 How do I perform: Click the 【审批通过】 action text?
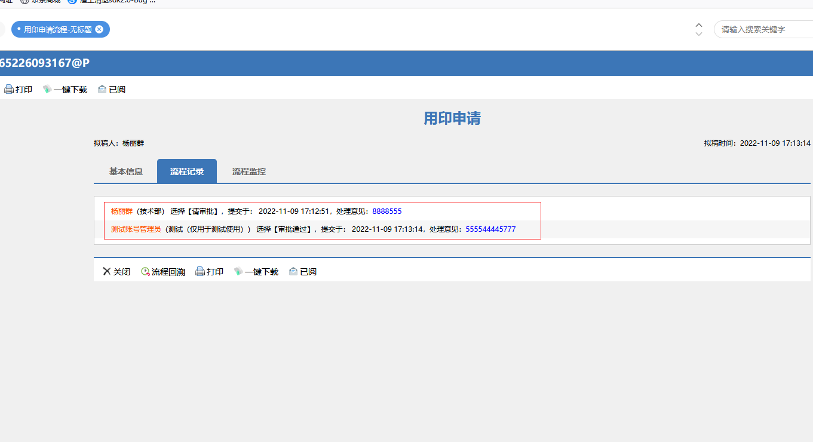(x=293, y=229)
